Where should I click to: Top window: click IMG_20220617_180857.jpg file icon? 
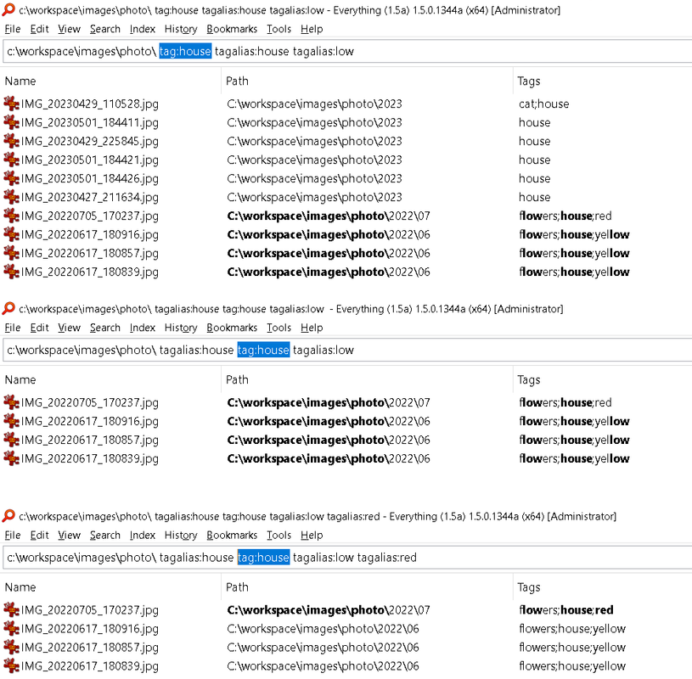point(11,253)
